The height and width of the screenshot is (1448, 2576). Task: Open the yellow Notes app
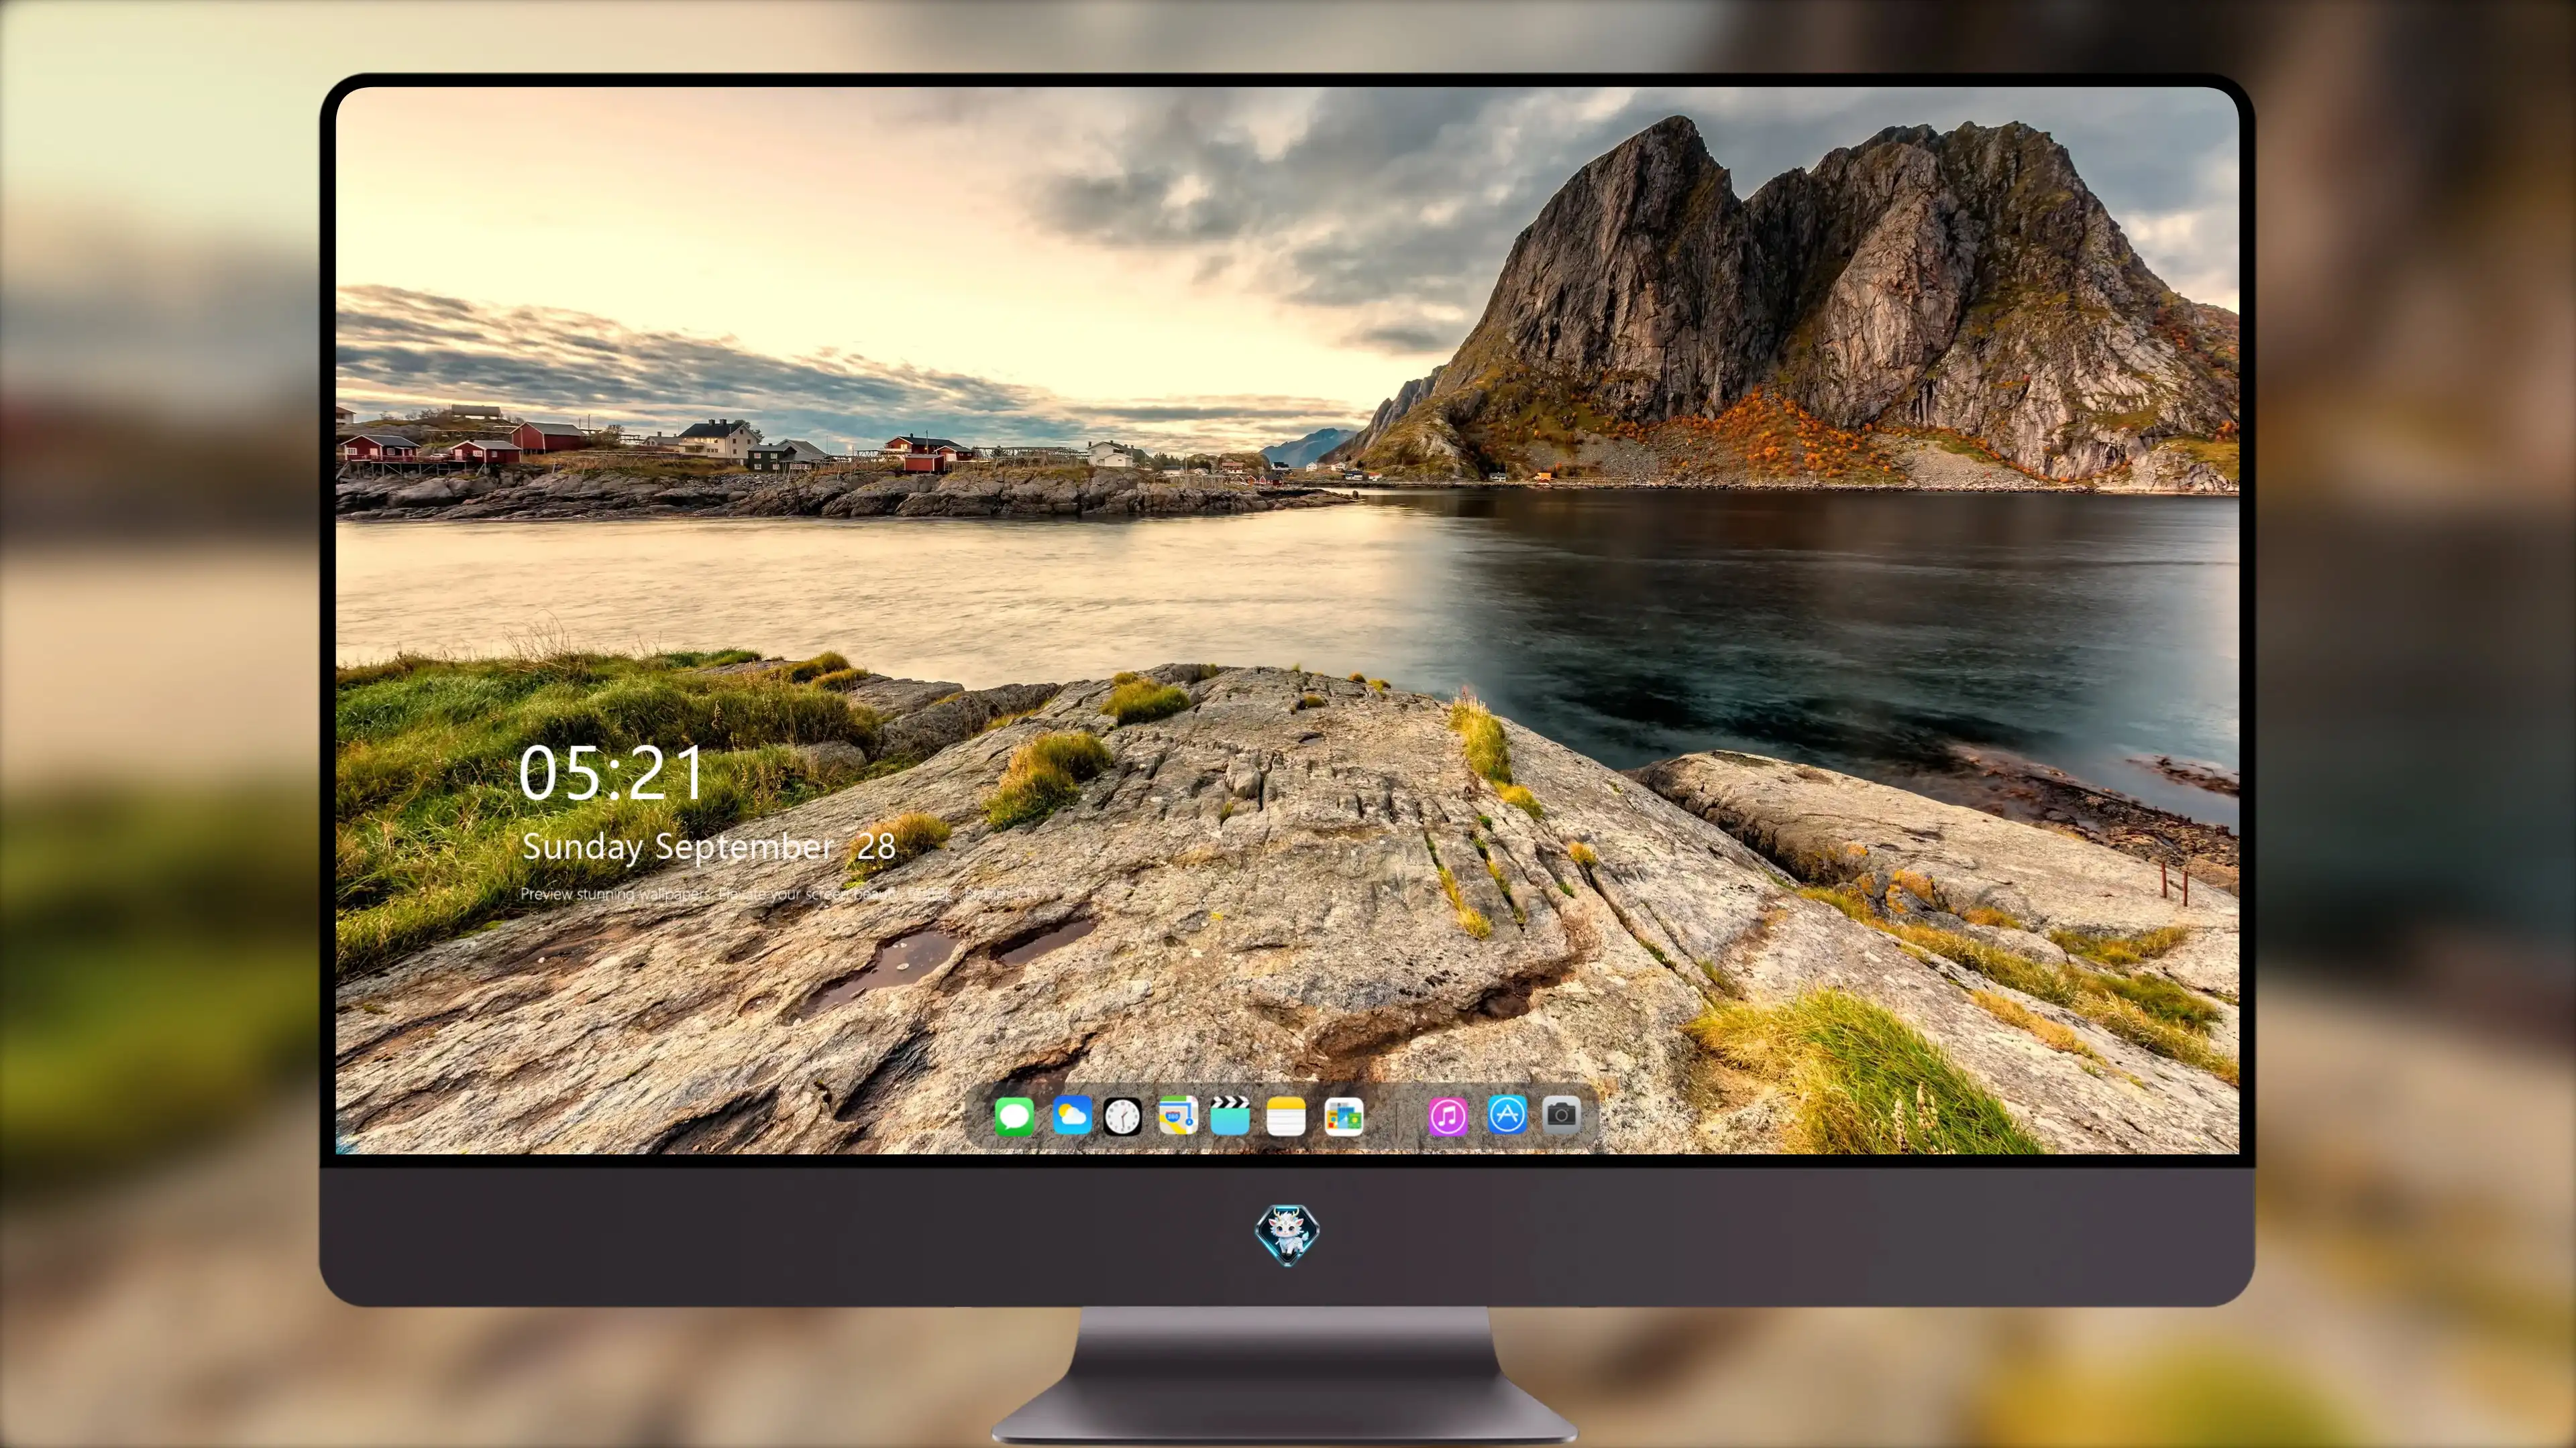coord(1286,1116)
